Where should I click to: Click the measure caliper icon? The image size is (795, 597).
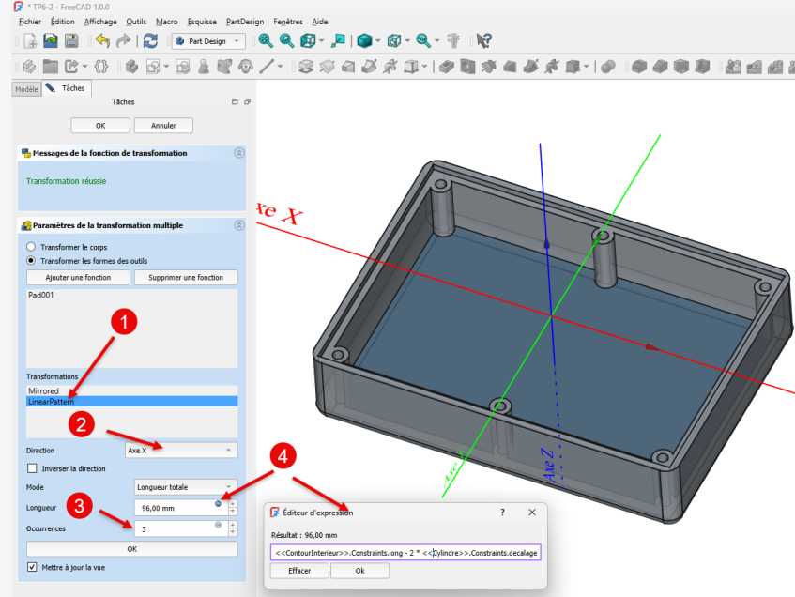pos(453,40)
